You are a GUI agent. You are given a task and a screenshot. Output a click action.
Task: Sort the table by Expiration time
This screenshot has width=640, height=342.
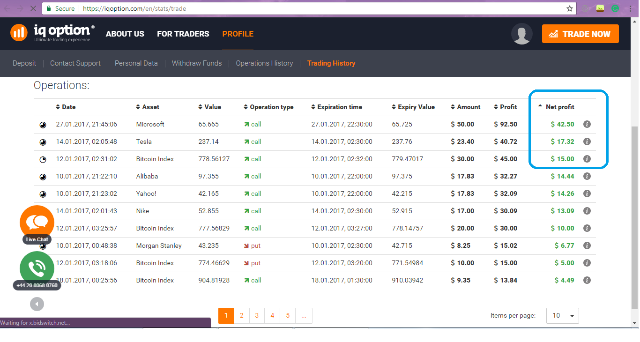pos(336,107)
